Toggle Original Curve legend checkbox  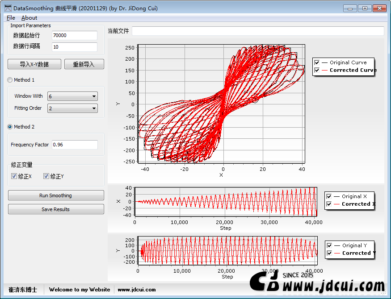click(x=317, y=62)
